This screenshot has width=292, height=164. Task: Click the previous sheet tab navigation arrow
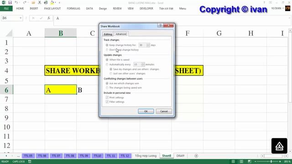coord(6,156)
